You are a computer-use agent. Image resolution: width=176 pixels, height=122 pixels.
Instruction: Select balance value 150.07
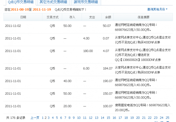tap(108, 94)
